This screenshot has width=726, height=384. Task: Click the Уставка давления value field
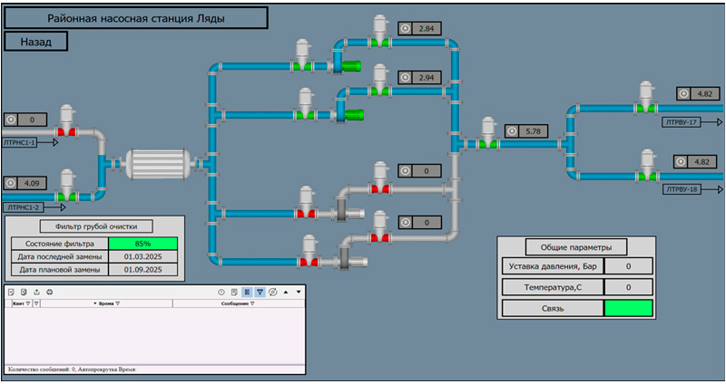(x=628, y=266)
